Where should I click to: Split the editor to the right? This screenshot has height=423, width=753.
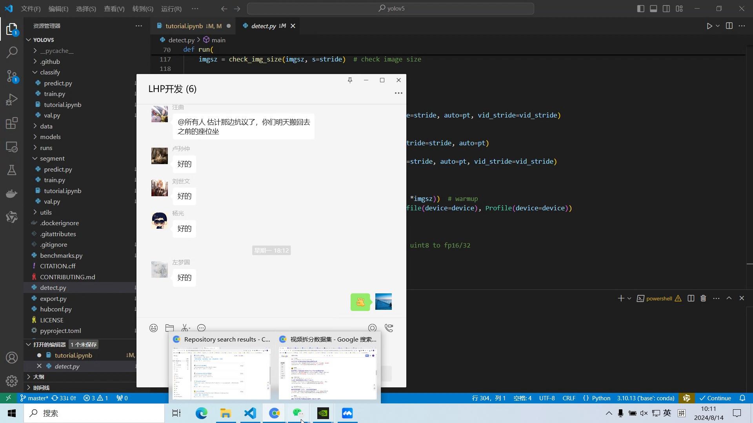click(729, 26)
